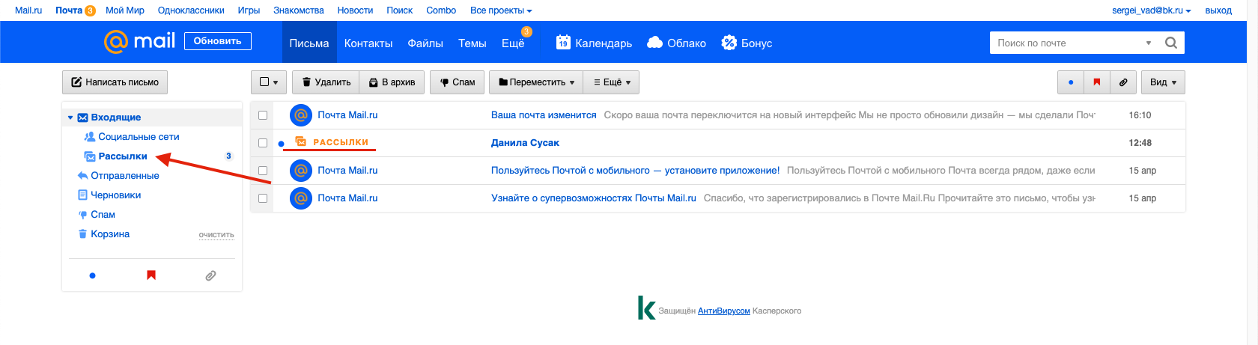Click Написать письмо button
The width and height of the screenshot is (1258, 345).
pyautogui.click(x=115, y=82)
